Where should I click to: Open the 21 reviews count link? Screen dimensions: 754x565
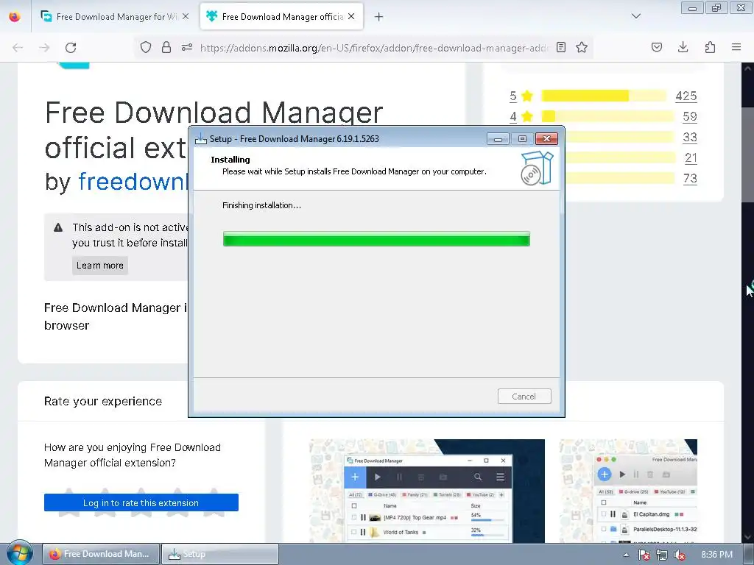[x=691, y=158]
